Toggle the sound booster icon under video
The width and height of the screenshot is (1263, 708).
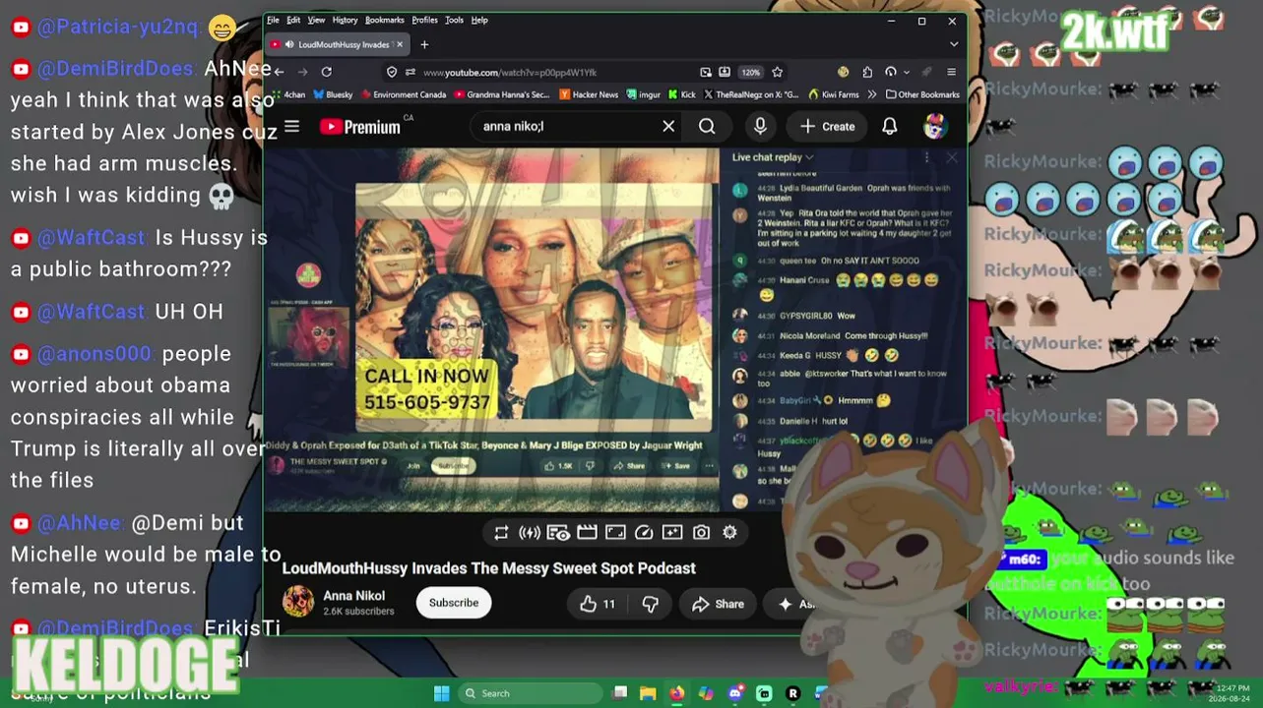click(530, 532)
